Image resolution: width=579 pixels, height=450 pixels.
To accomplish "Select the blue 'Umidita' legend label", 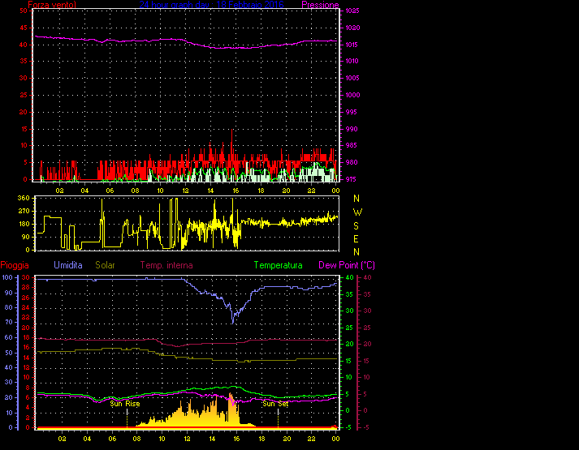I will click(68, 265).
